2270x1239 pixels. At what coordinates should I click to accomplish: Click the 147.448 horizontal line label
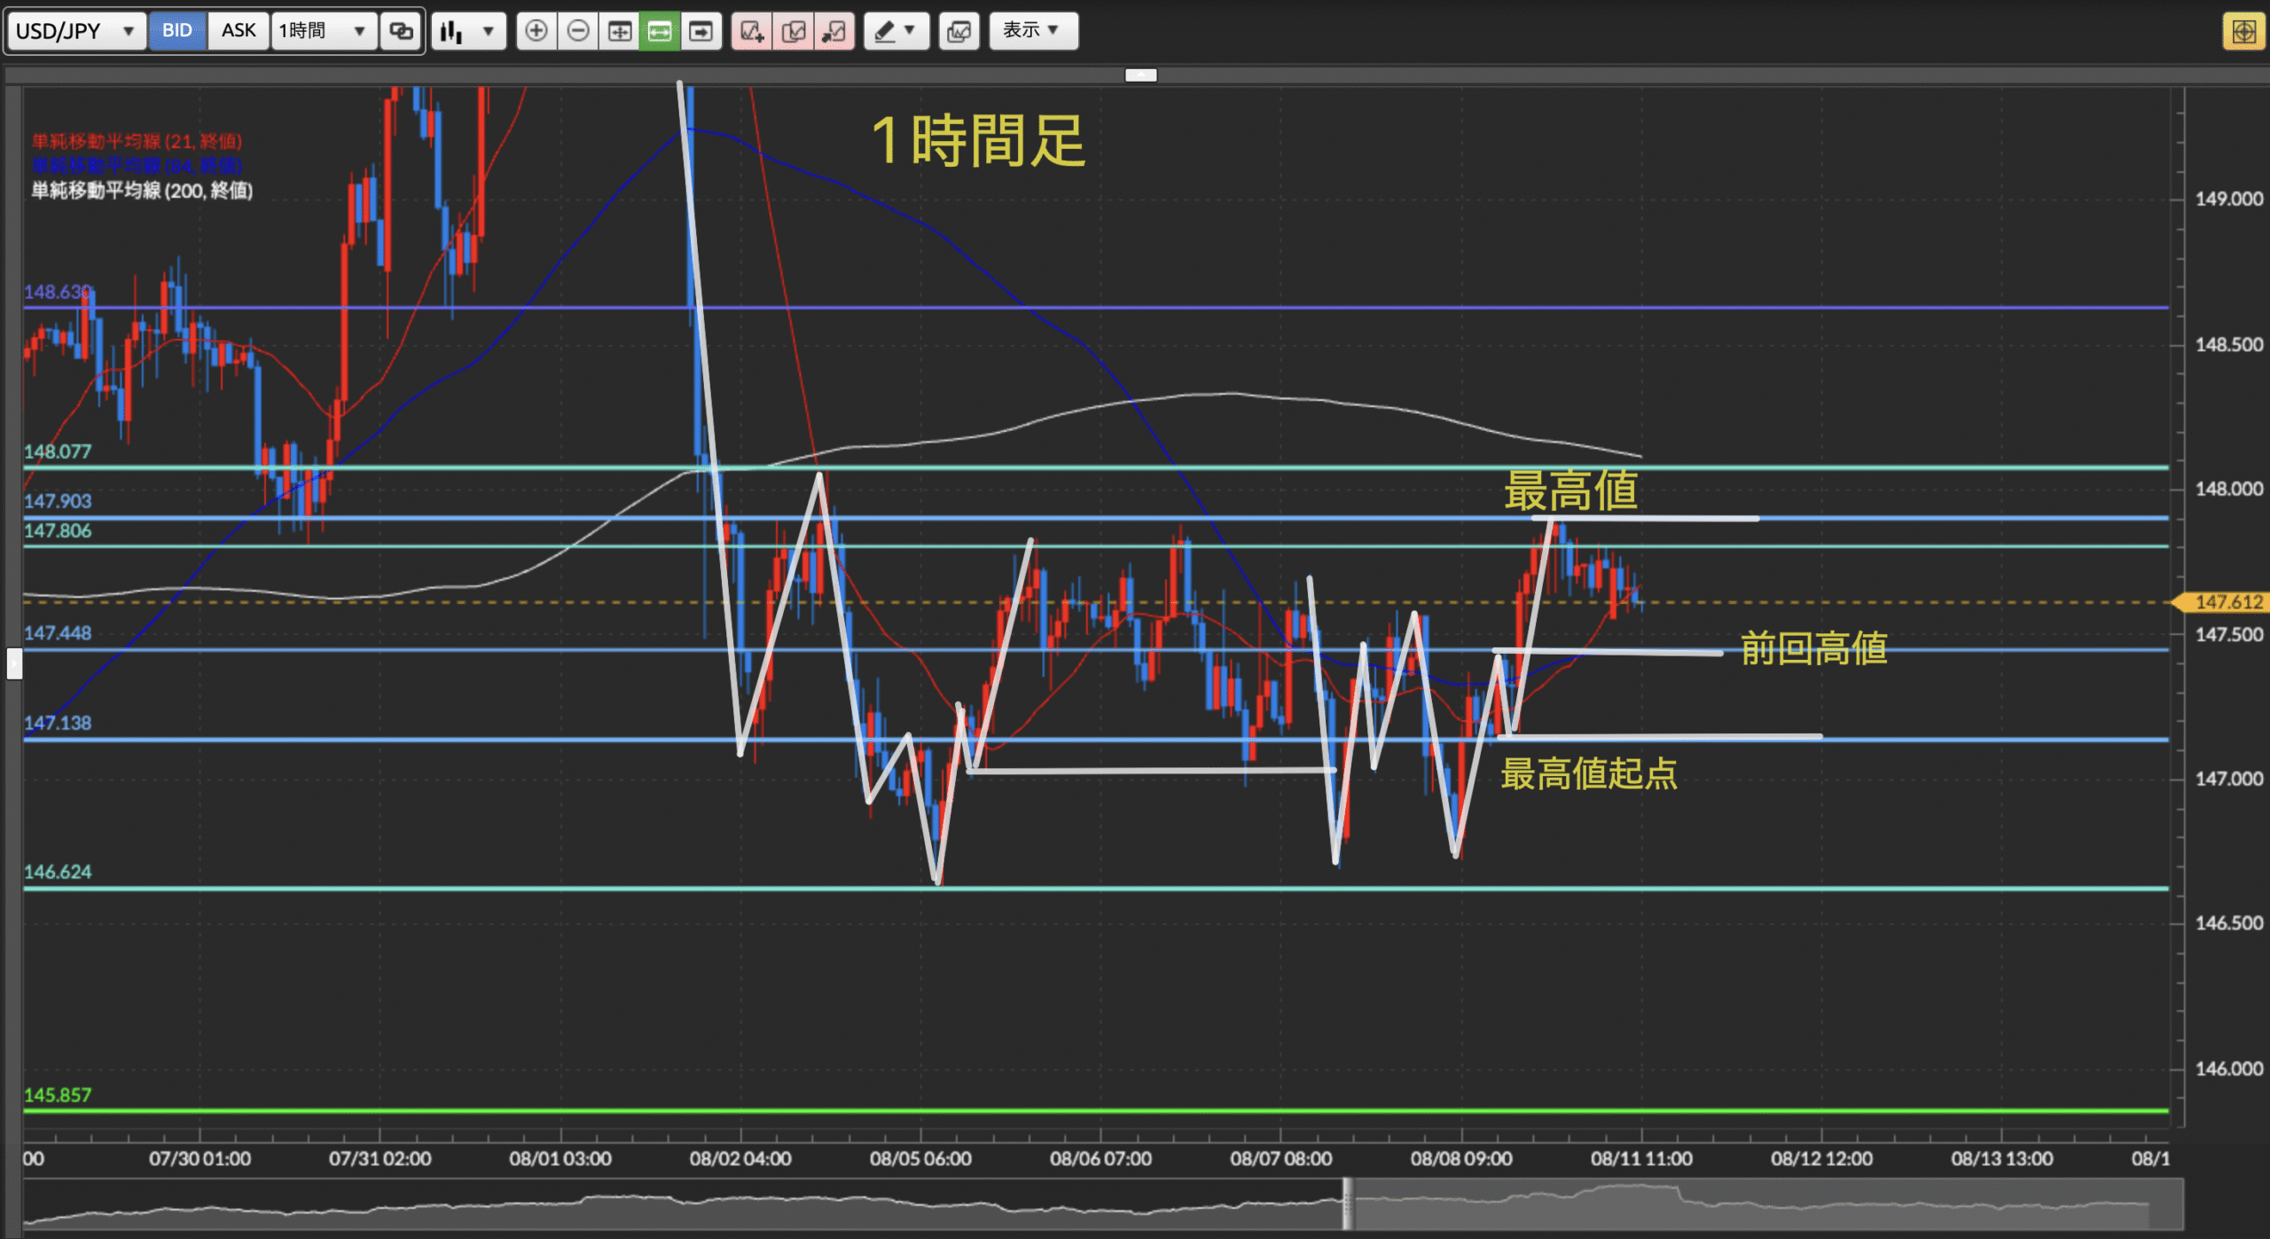coord(58,633)
